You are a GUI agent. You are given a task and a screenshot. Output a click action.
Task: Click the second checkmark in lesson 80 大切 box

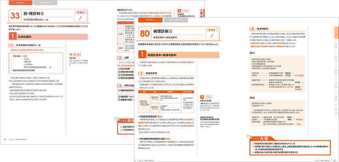click(x=253, y=147)
